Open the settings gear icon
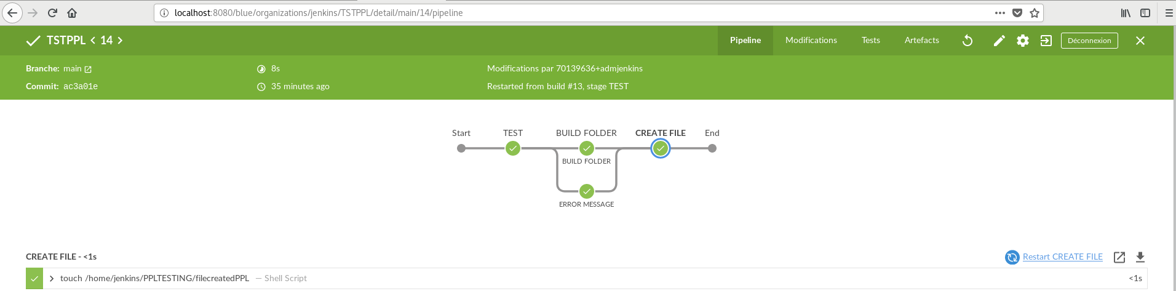 pyautogui.click(x=1022, y=41)
